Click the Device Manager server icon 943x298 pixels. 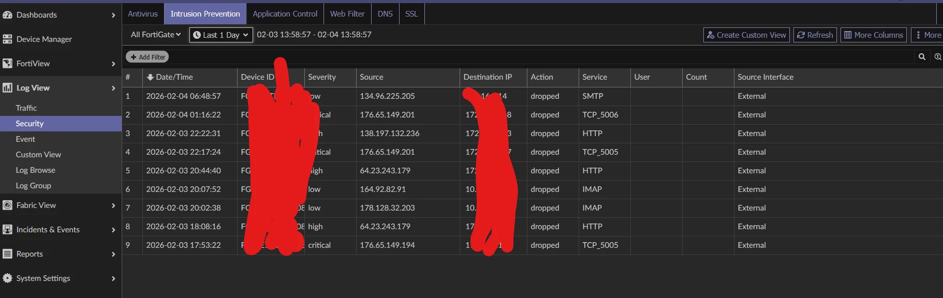(7, 39)
